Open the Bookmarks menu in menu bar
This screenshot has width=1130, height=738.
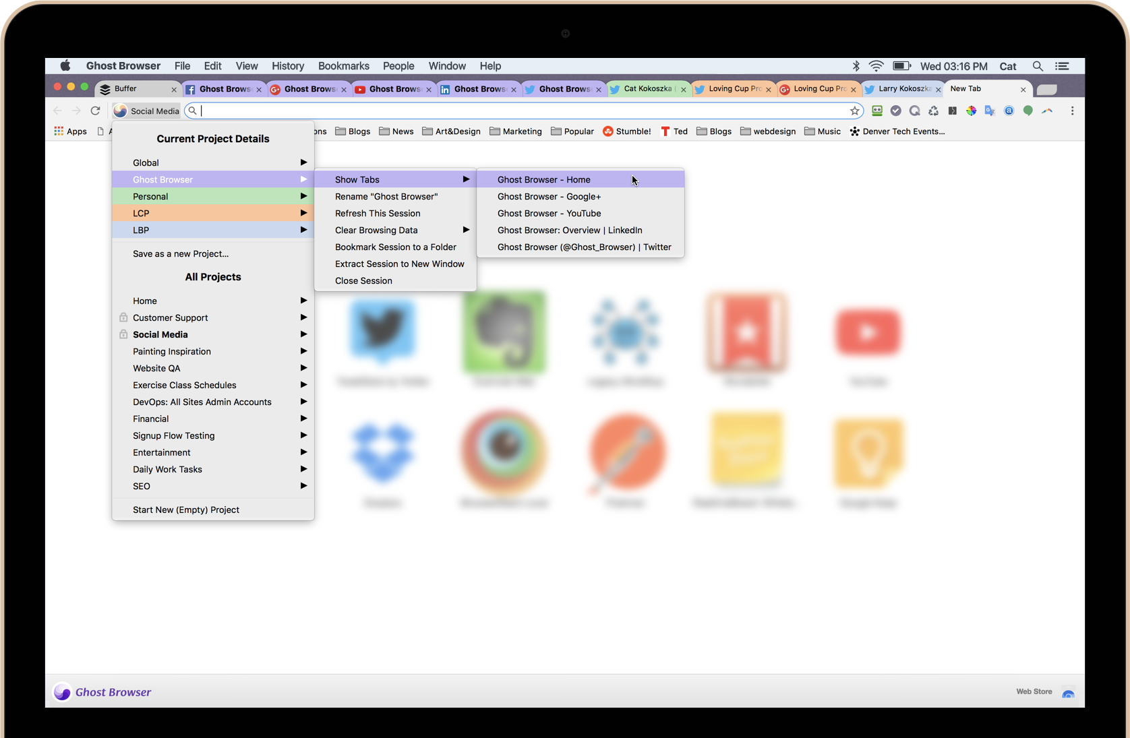point(344,66)
